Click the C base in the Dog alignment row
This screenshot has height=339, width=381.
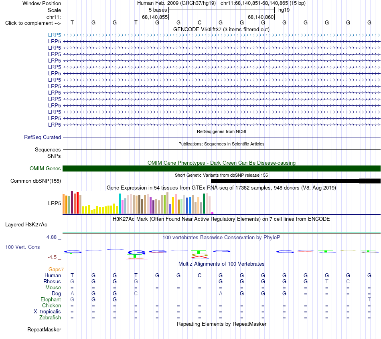click(136, 293)
